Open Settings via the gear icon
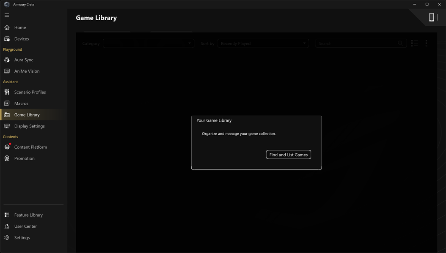Image resolution: width=446 pixels, height=253 pixels. coord(7,238)
